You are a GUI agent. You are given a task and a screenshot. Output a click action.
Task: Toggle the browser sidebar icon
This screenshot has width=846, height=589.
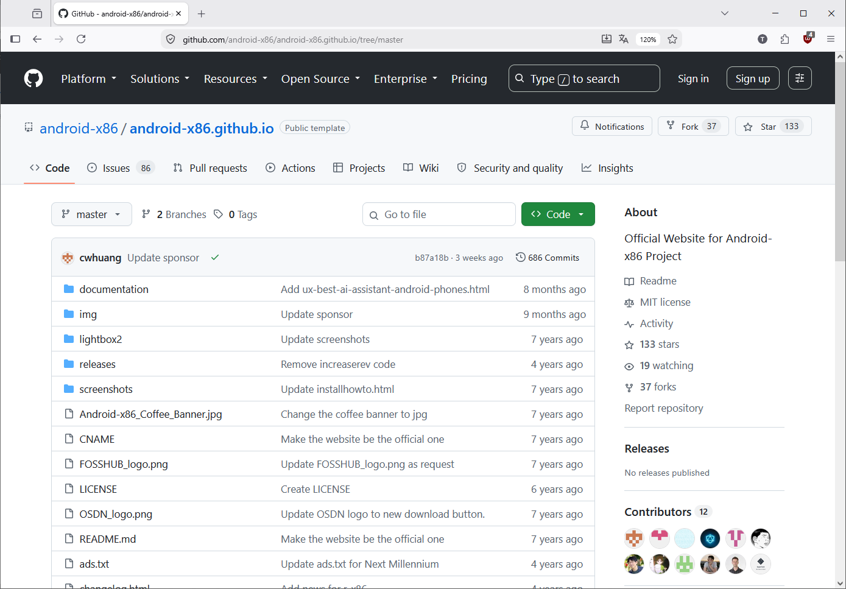click(15, 39)
